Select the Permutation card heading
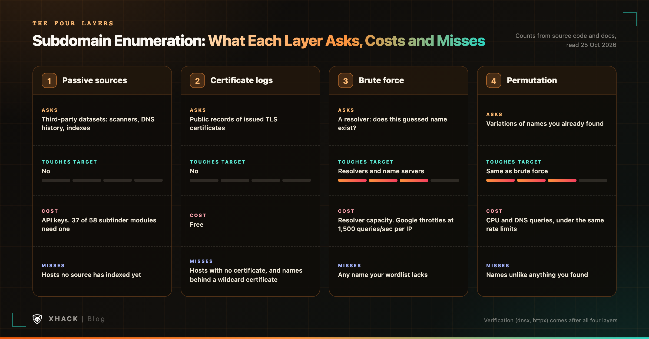 point(532,80)
